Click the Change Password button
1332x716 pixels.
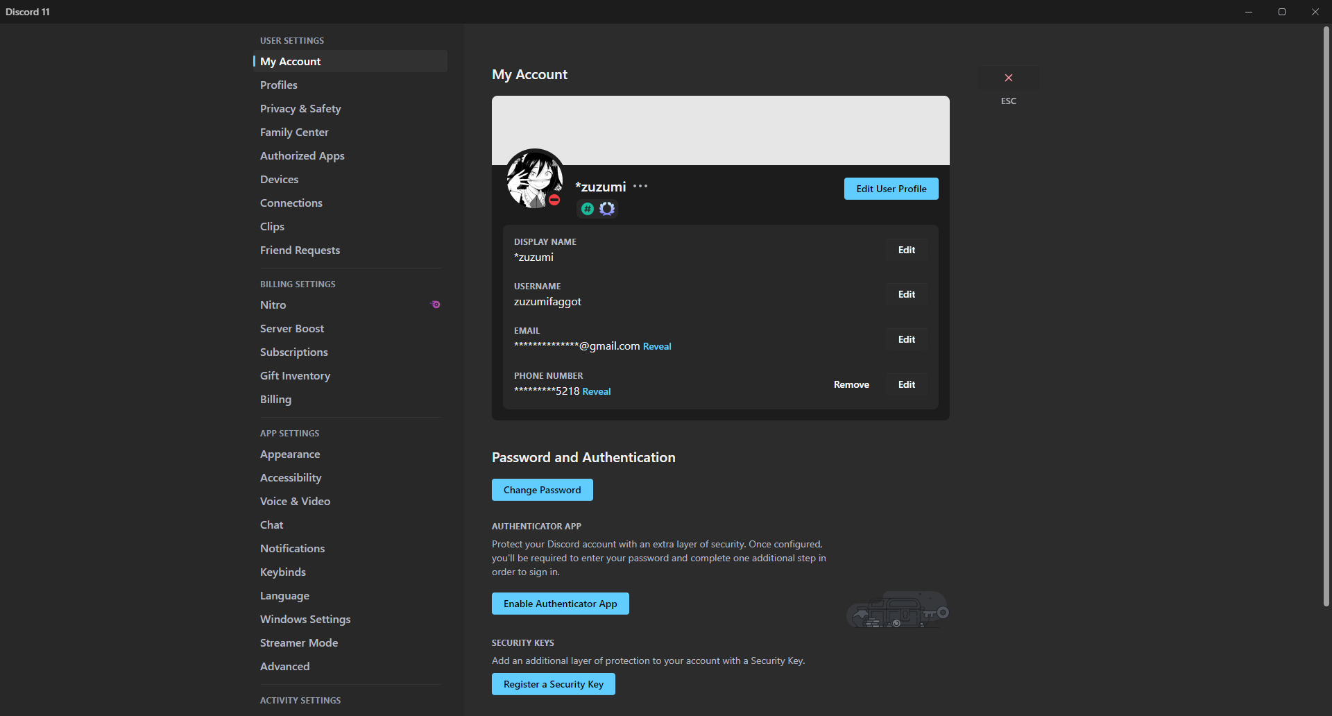(543, 490)
